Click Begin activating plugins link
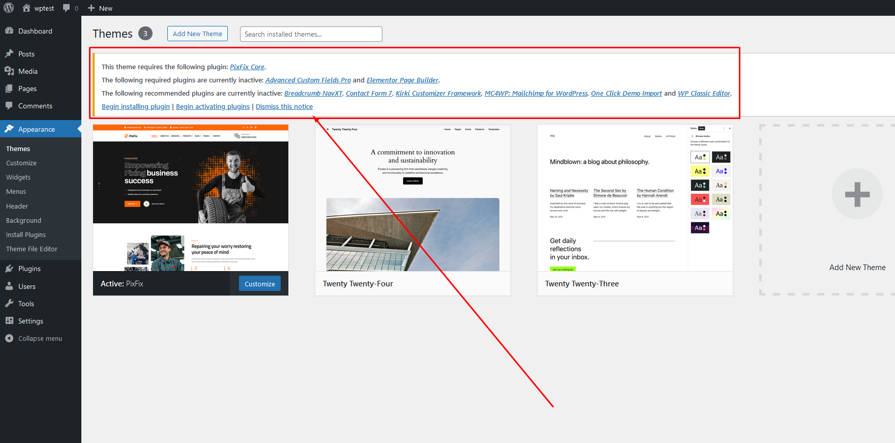This screenshot has width=895, height=443. pos(213,106)
